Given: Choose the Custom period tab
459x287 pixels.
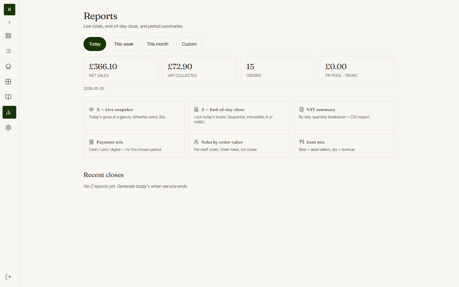Looking at the screenshot, I should click(x=189, y=44).
